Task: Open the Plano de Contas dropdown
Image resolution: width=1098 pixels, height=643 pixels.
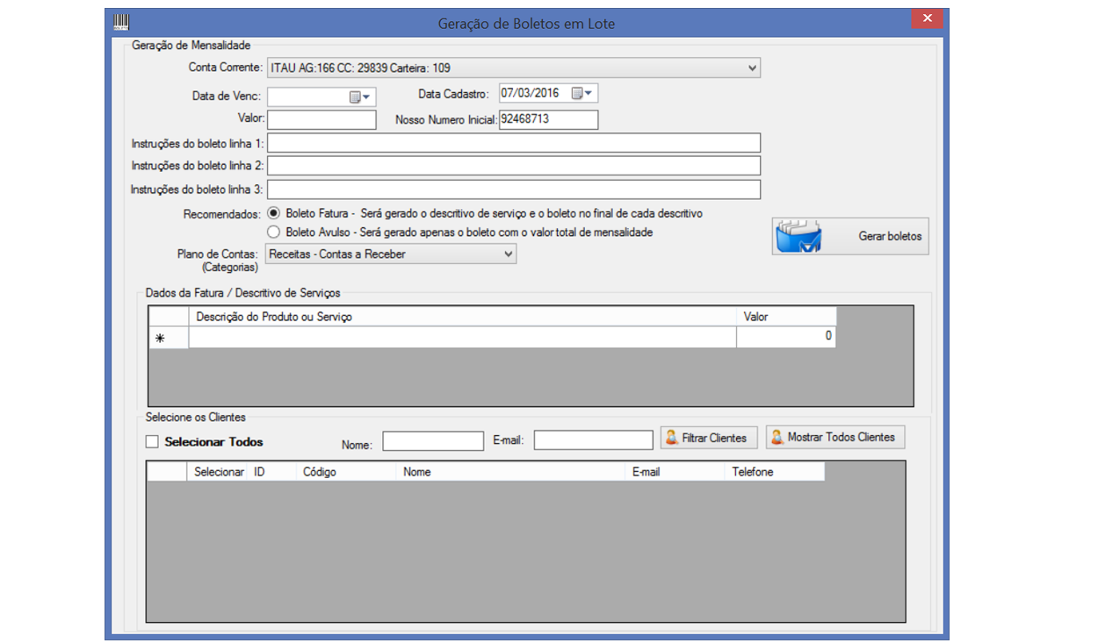Action: tap(508, 254)
